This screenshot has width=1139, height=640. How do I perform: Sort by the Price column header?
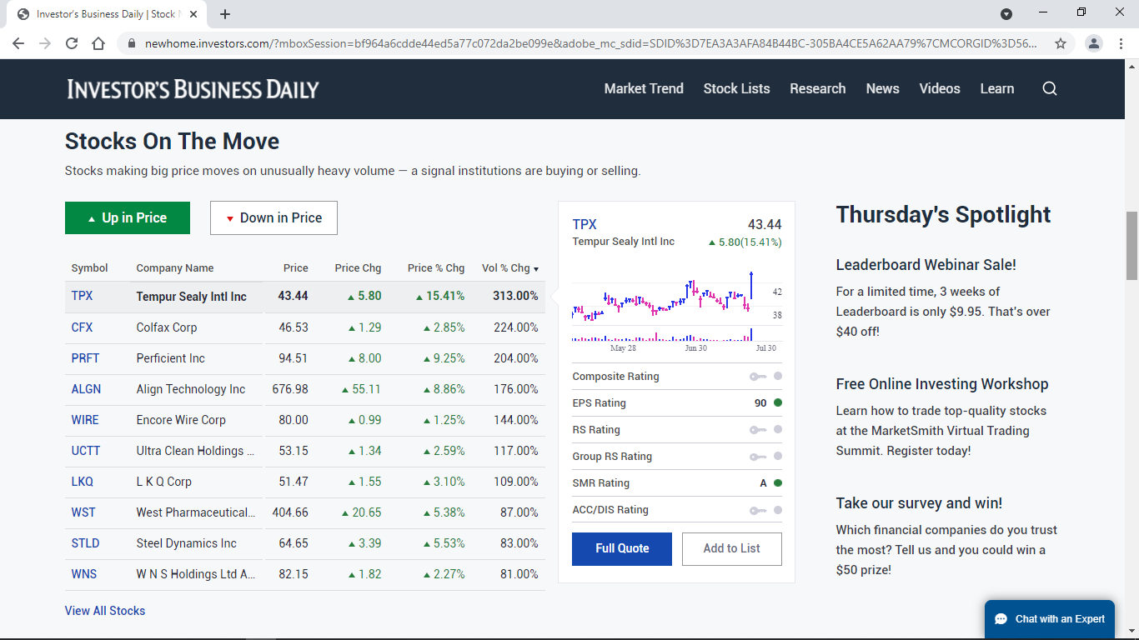tap(296, 268)
